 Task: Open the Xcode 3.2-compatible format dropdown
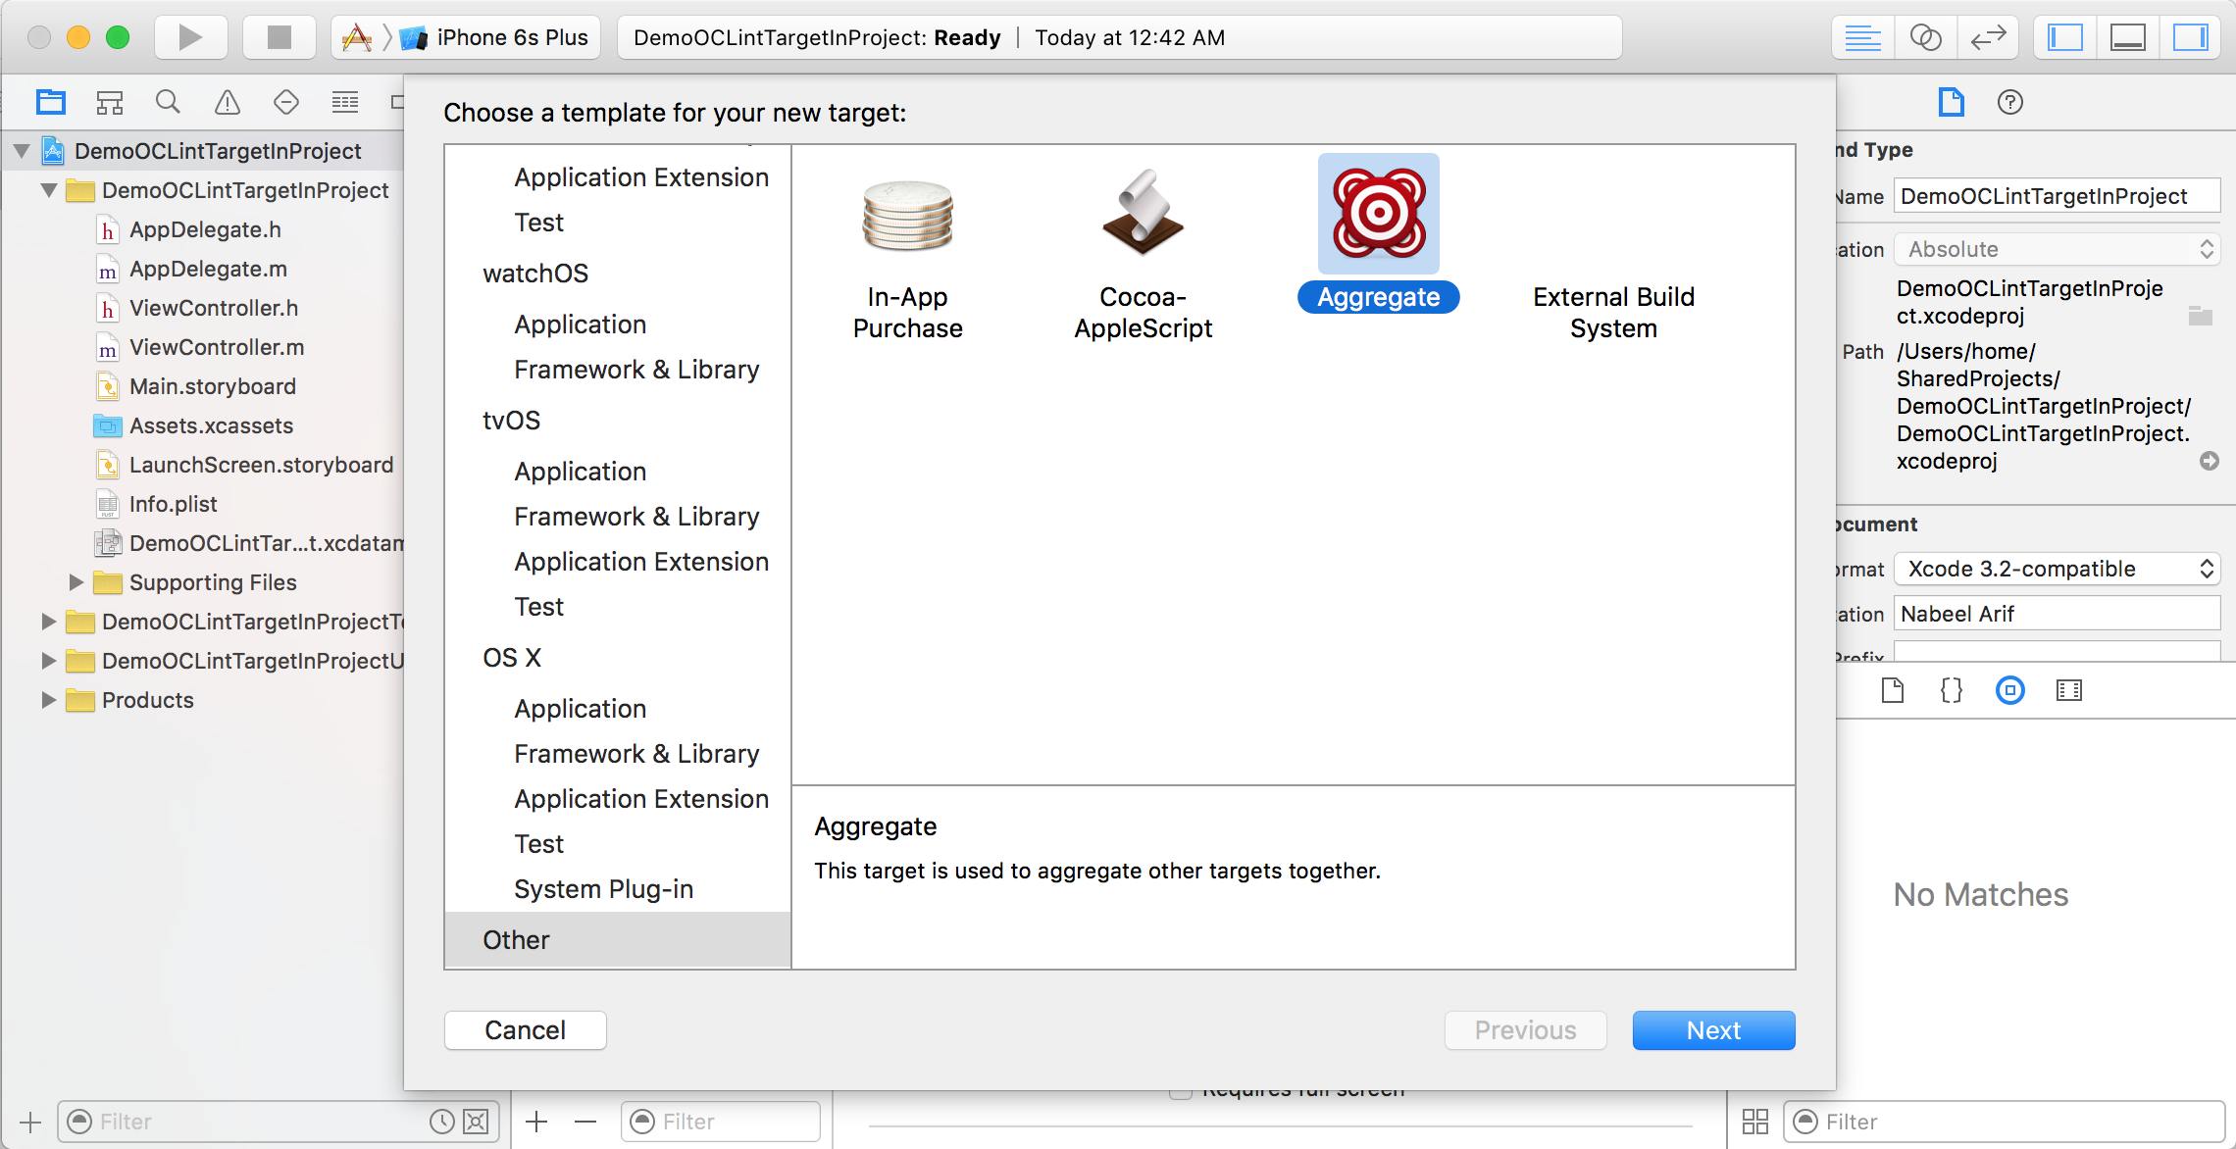pos(2057,569)
